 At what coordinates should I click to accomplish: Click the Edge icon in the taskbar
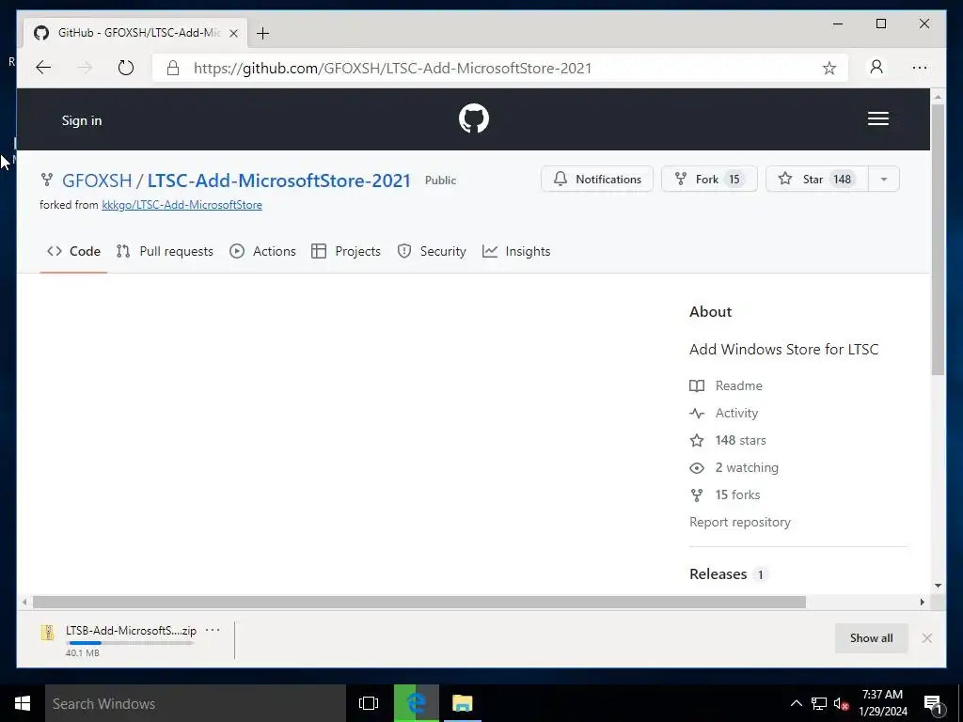[x=417, y=703]
